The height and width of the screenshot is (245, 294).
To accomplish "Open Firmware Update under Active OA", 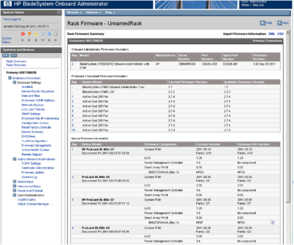I will (x=33, y=172).
